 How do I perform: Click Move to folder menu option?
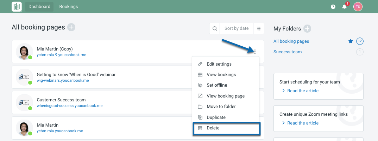221,107
